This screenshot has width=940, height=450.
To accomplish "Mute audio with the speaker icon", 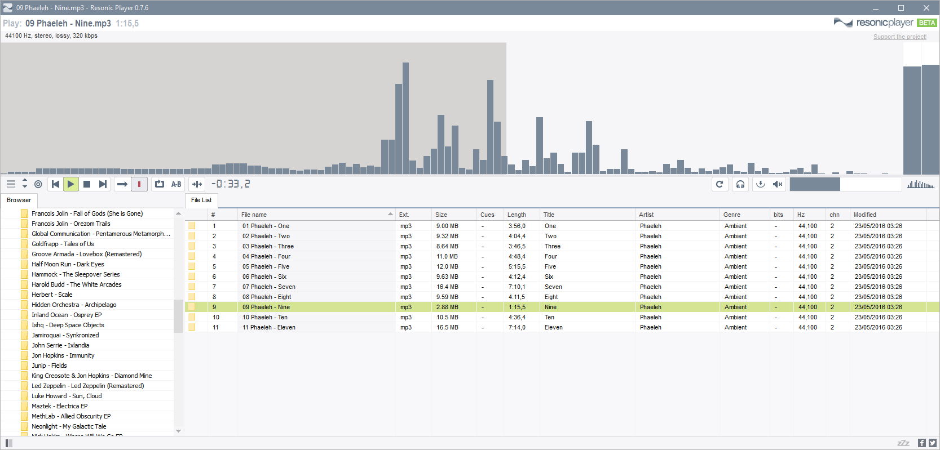I will coord(778,184).
